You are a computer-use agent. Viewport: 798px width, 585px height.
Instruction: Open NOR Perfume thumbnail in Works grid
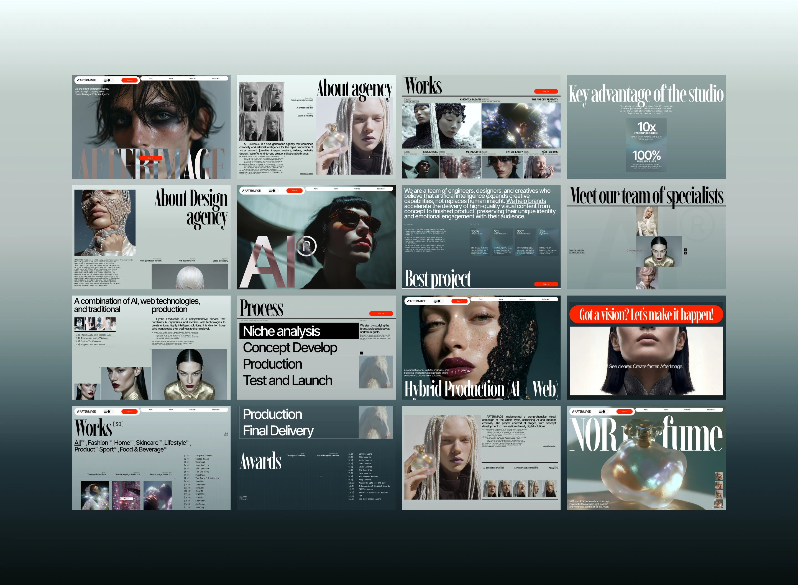(x=542, y=167)
